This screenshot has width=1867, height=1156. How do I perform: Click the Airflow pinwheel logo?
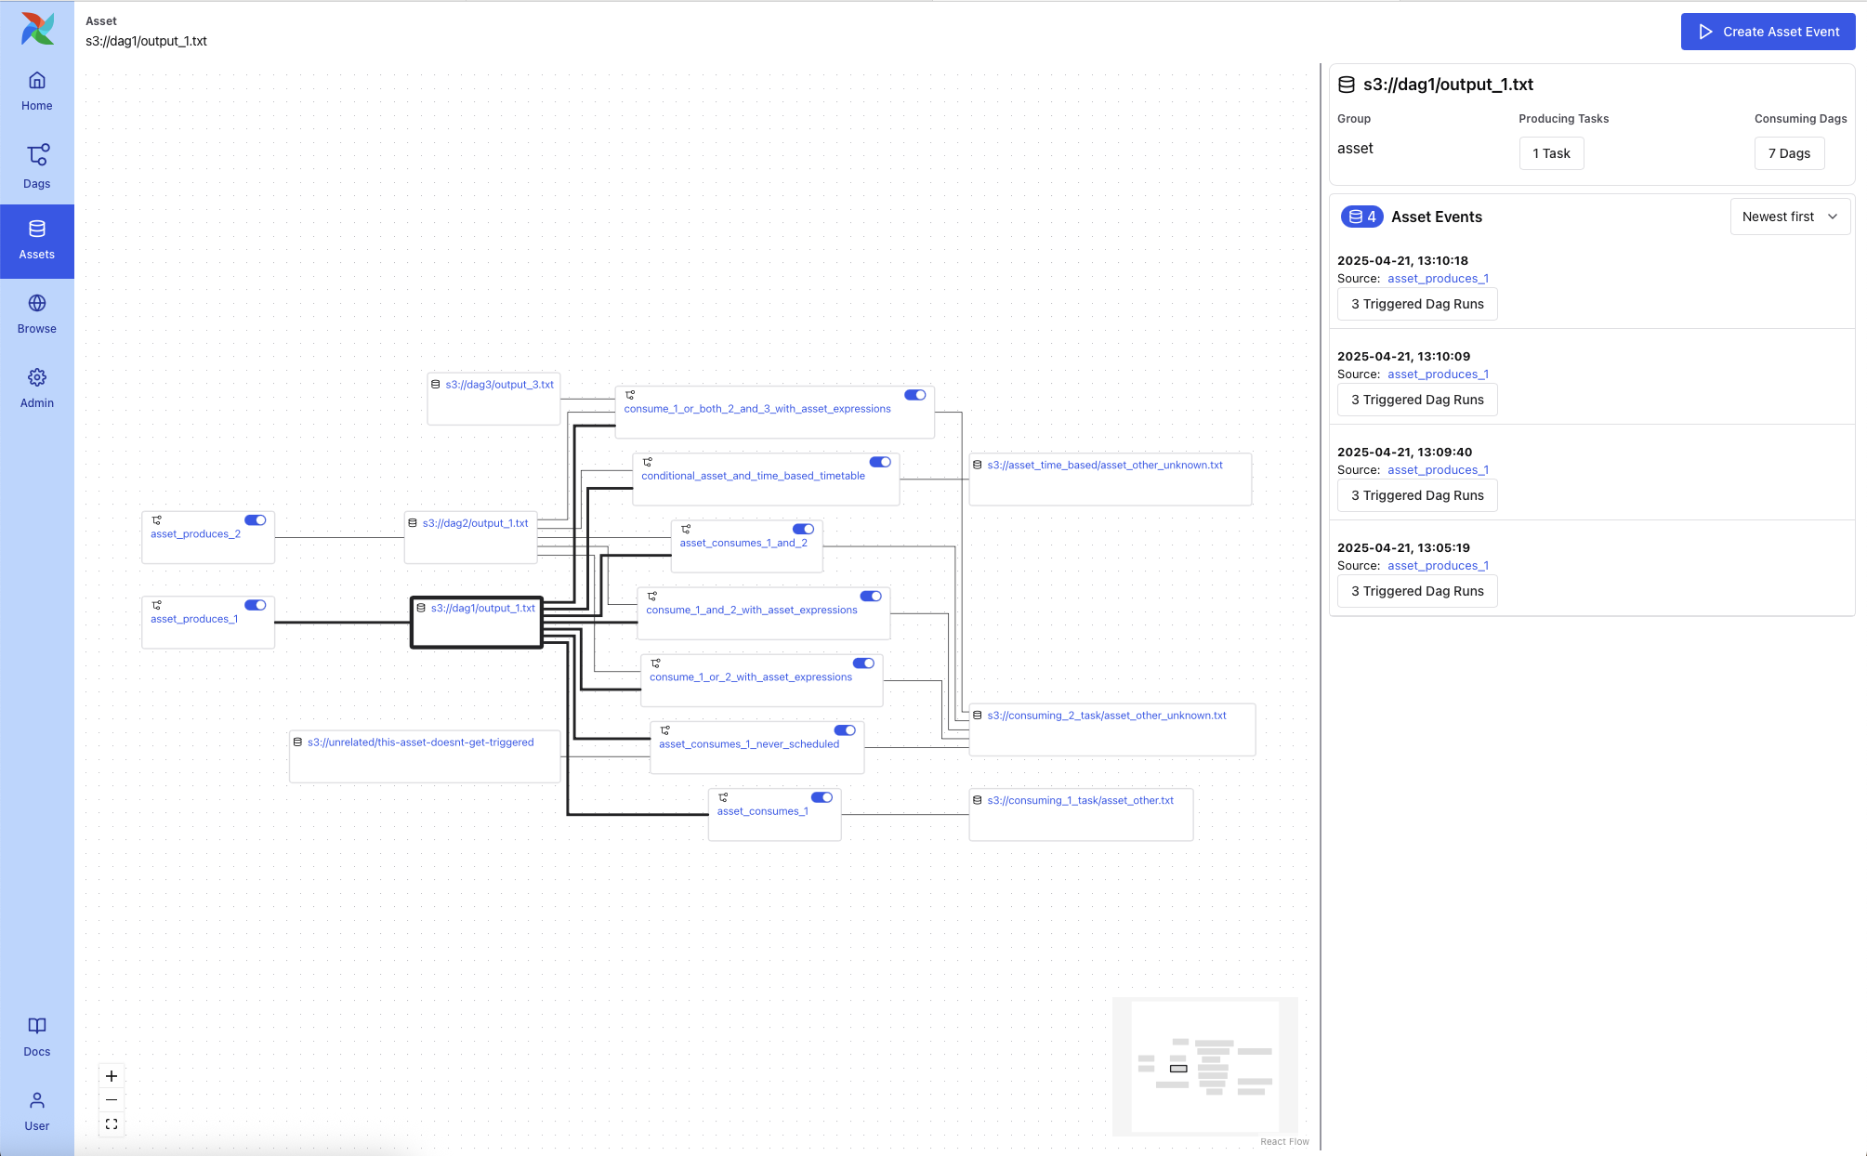tap(37, 29)
